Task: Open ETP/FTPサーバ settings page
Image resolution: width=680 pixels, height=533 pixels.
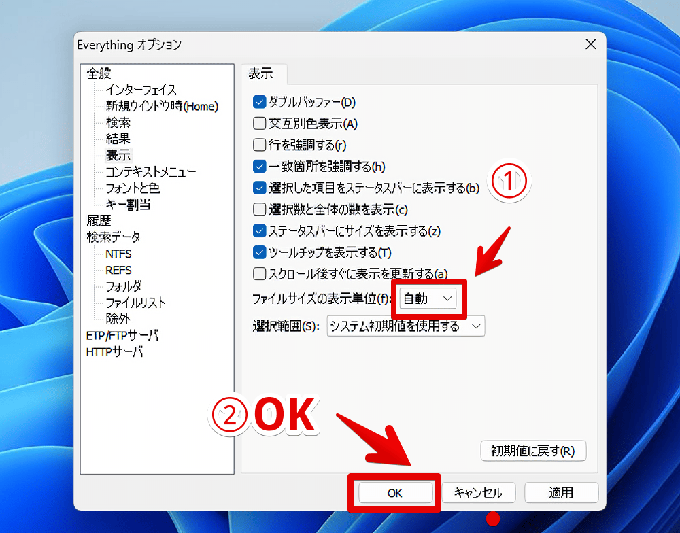Action: click(x=122, y=335)
